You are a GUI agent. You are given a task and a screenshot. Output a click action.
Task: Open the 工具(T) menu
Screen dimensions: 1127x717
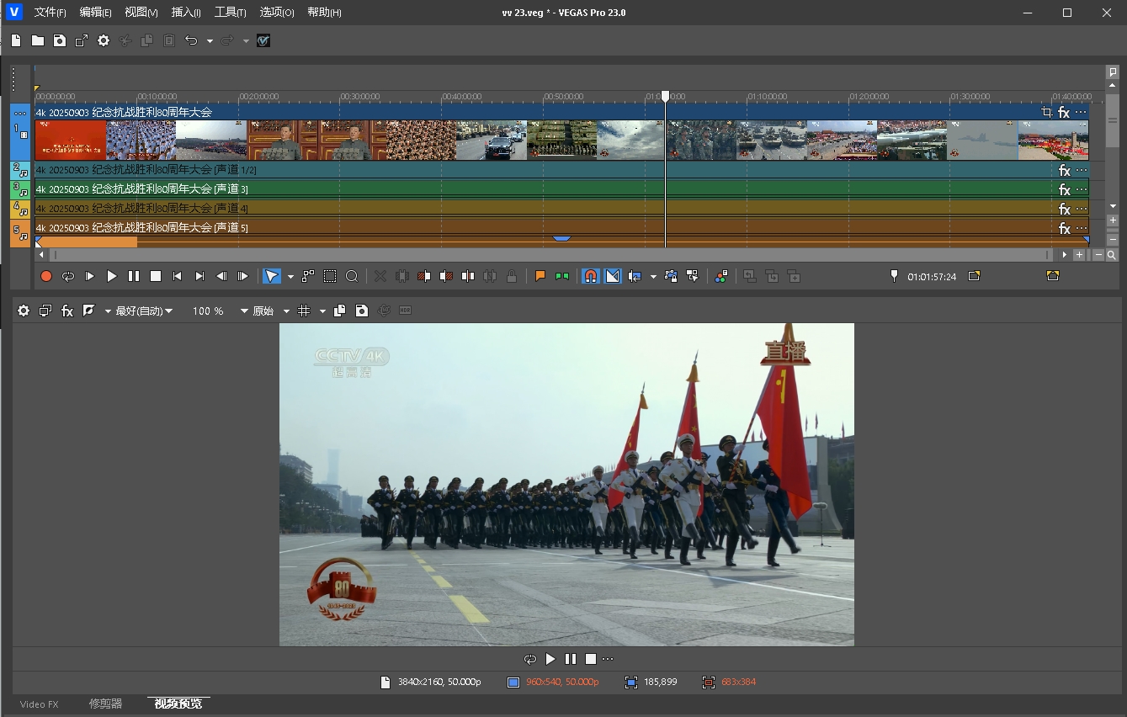230,13
